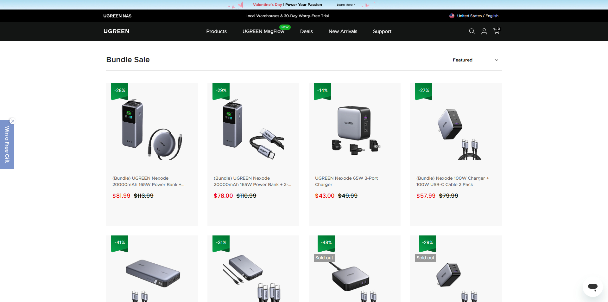The image size is (608, 302).
Task: Open the Featured sorting dropdown
Action: [x=475, y=60]
